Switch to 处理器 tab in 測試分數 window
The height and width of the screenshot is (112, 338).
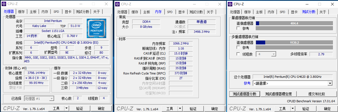(235, 12)
